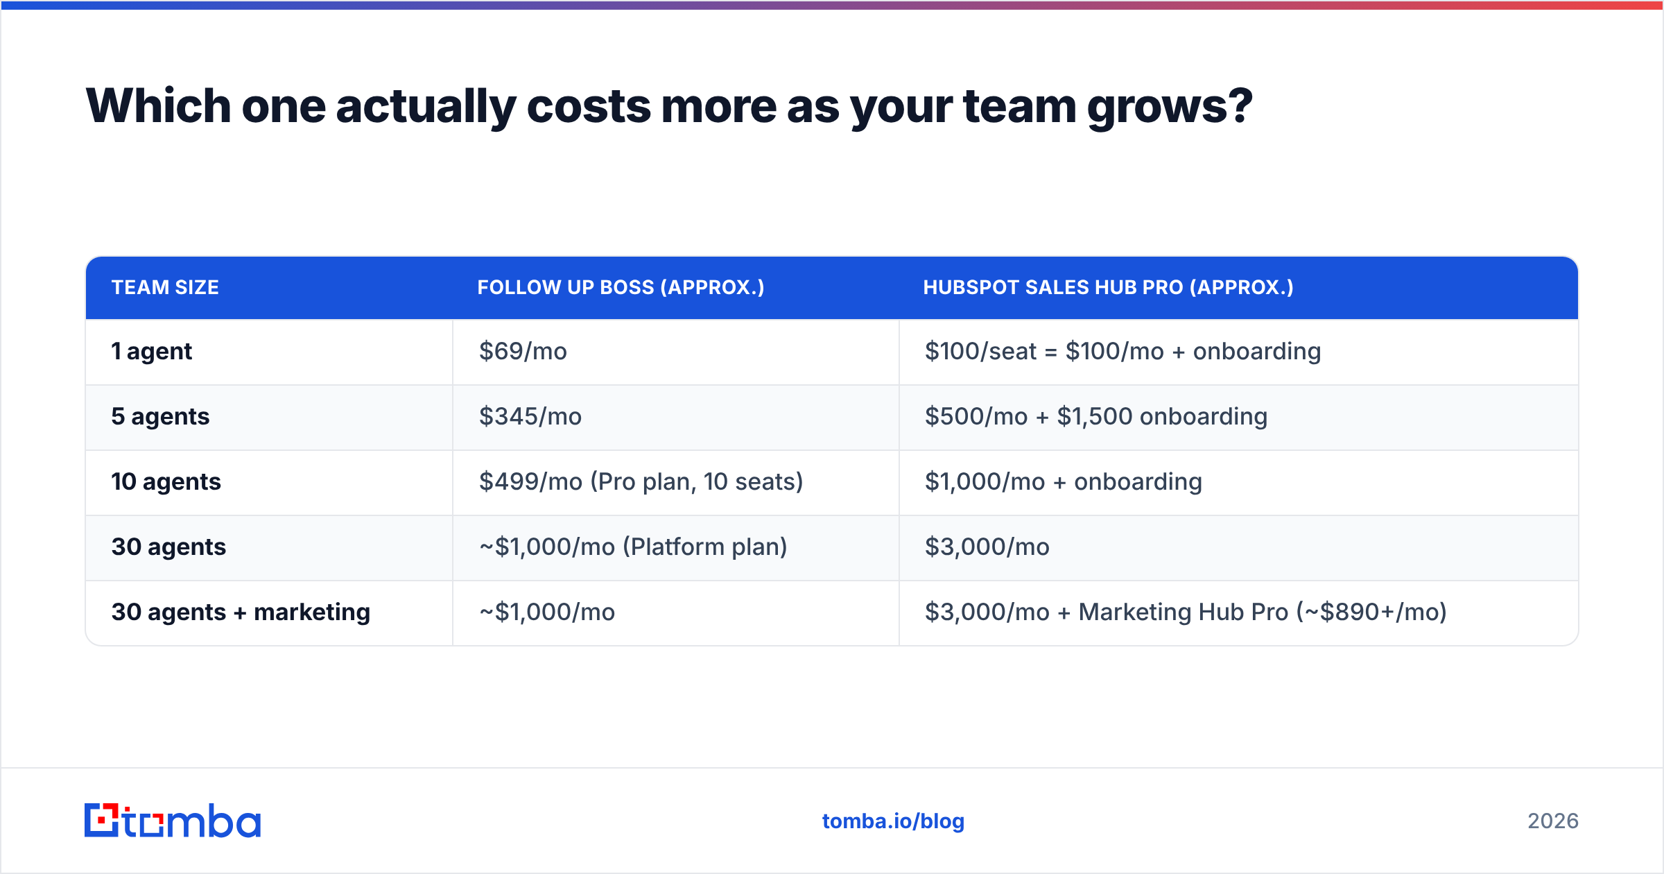Select the heading 'Which one actually costs more as your team grows?'
1664x874 pixels.
pos(669,106)
